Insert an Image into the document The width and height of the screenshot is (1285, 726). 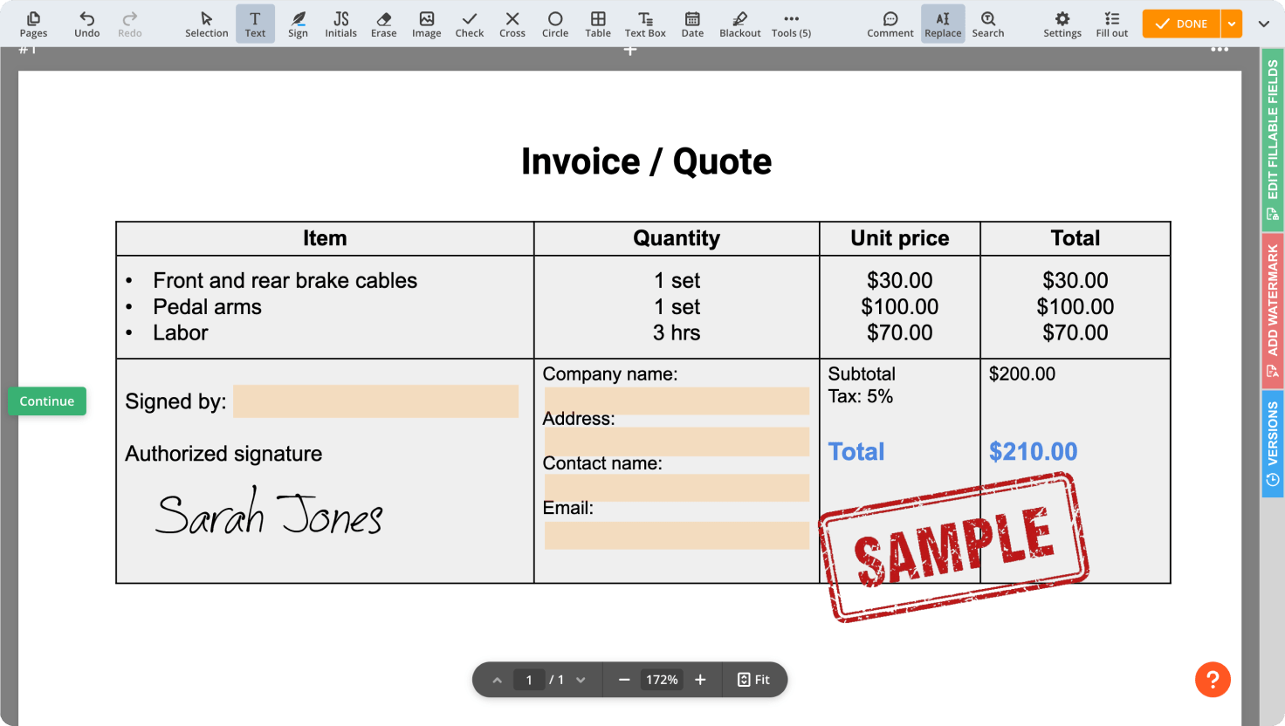click(426, 24)
